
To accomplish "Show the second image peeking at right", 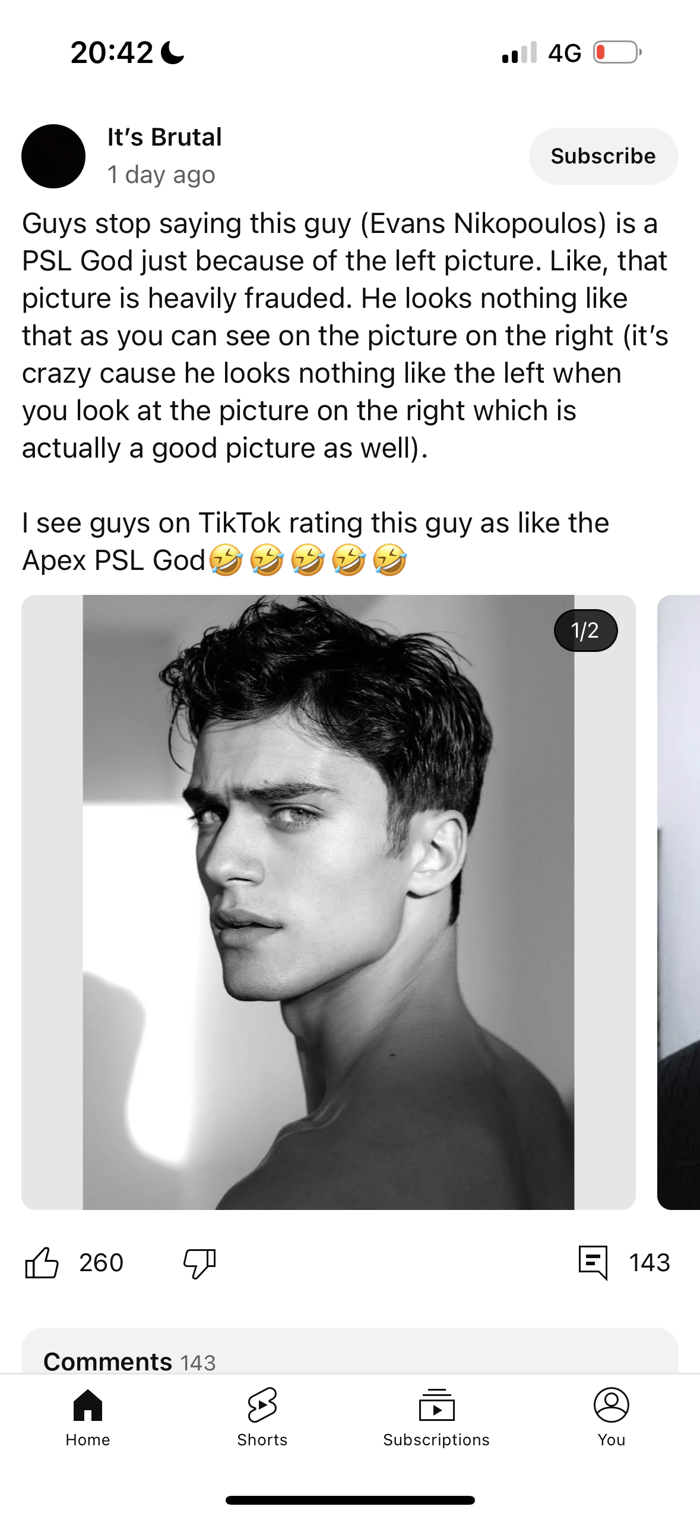I will pyautogui.click(x=679, y=902).
